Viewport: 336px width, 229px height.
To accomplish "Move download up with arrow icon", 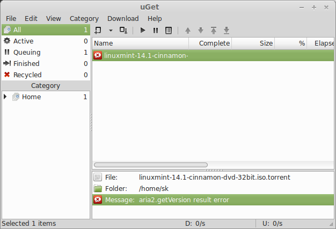I will pos(188,31).
